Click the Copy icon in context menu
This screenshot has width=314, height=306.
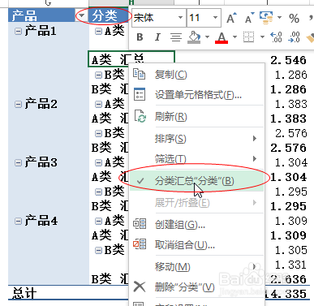140,74
